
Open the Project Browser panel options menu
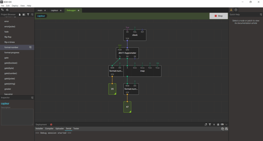(x=32, y=15)
